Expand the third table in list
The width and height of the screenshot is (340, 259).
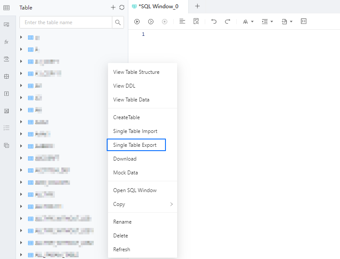pyautogui.click(x=21, y=61)
